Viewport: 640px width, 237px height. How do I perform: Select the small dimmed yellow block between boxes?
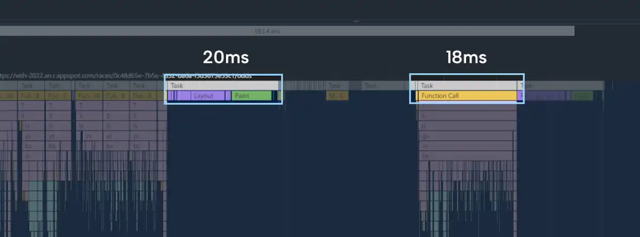[337, 96]
